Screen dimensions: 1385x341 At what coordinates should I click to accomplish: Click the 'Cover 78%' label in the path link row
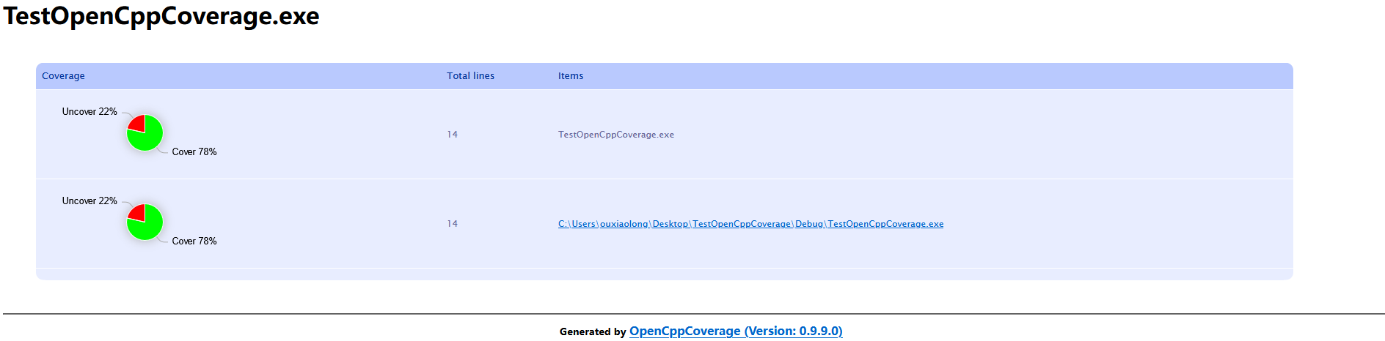tap(194, 241)
